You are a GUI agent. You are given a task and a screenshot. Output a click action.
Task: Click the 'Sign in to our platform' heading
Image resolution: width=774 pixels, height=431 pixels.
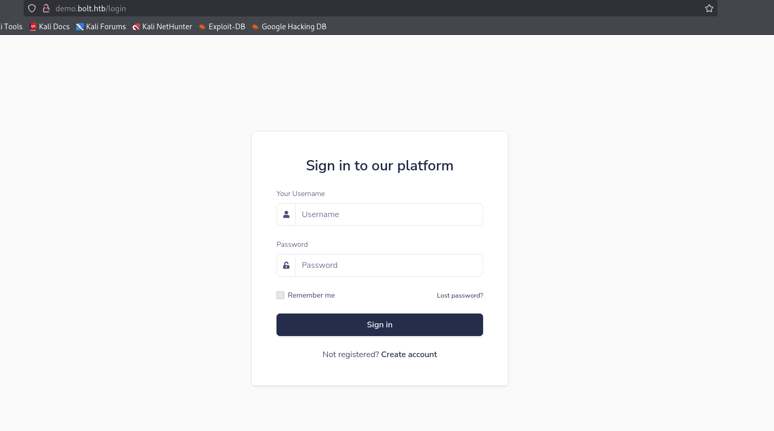point(379,166)
